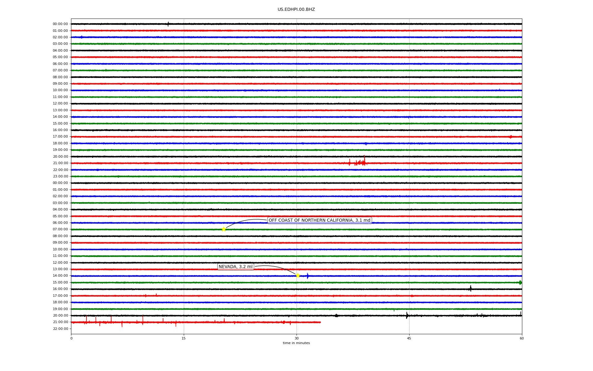
Task: Select the yellow star on the 07:00:00 trace
Action: pyautogui.click(x=224, y=229)
